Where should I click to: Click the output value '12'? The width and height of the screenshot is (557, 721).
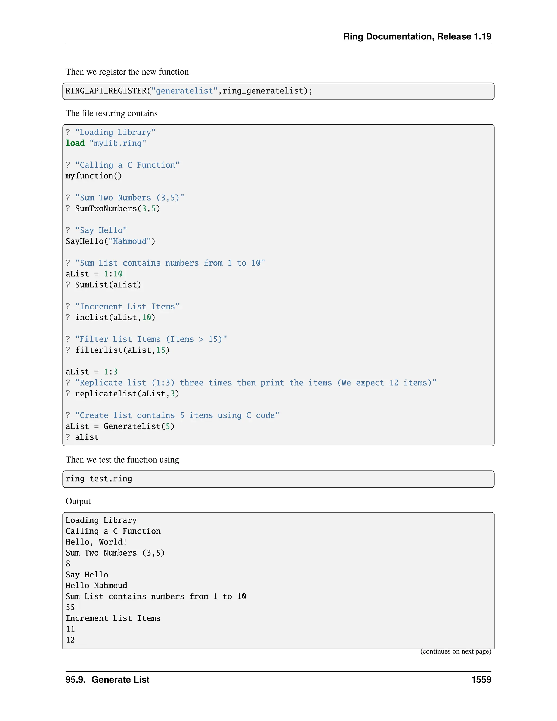pos(70,640)
